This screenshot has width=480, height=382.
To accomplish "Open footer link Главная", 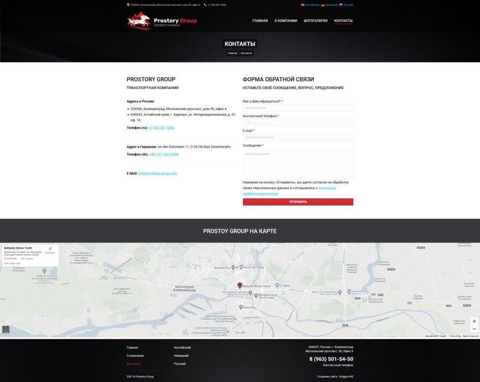I will tap(132, 348).
